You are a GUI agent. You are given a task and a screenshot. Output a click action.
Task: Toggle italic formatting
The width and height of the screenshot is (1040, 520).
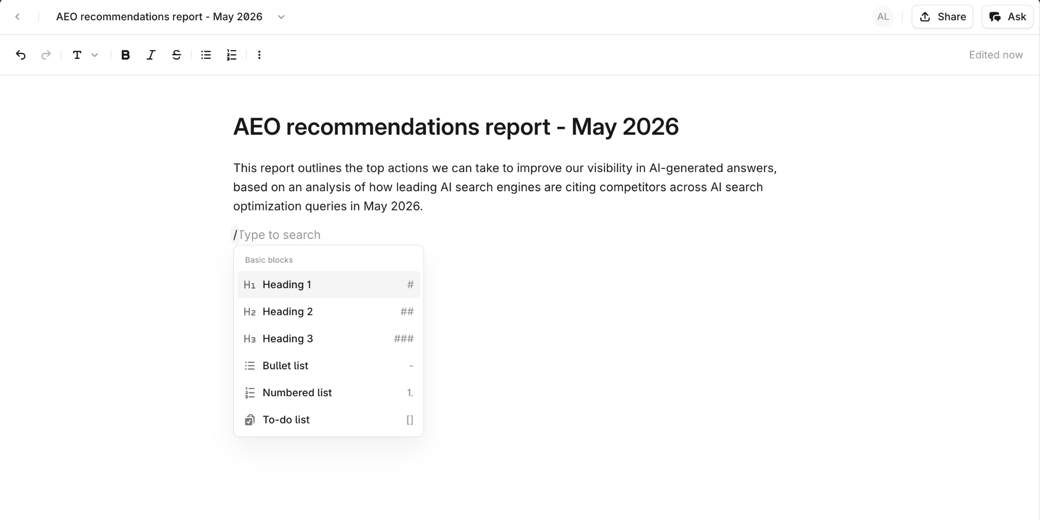pyautogui.click(x=151, y=55)
